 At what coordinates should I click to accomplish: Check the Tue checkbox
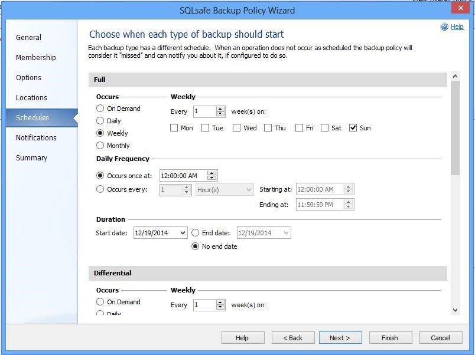[x=205, y=128]
